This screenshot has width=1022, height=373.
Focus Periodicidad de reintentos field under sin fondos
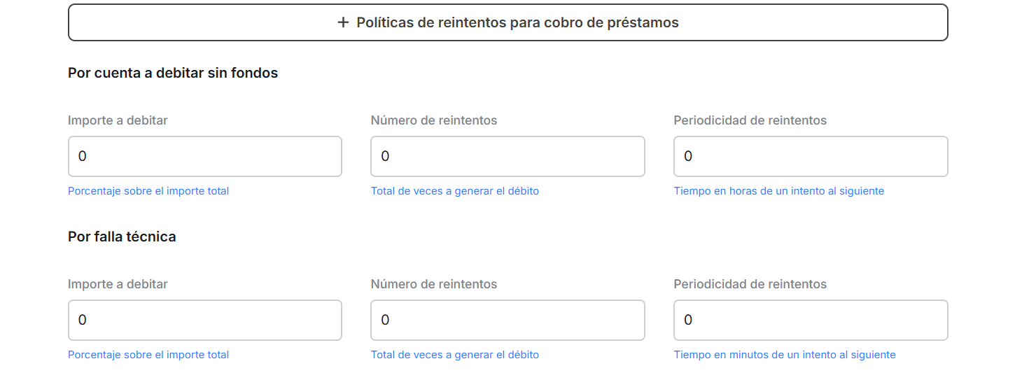coord(811,156)
